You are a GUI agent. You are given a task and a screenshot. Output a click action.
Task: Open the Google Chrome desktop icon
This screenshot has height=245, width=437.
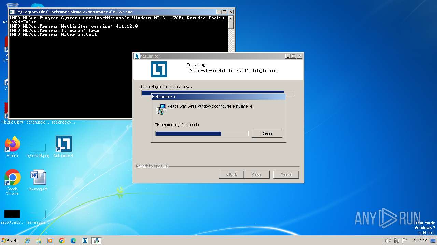click(12, 182)
